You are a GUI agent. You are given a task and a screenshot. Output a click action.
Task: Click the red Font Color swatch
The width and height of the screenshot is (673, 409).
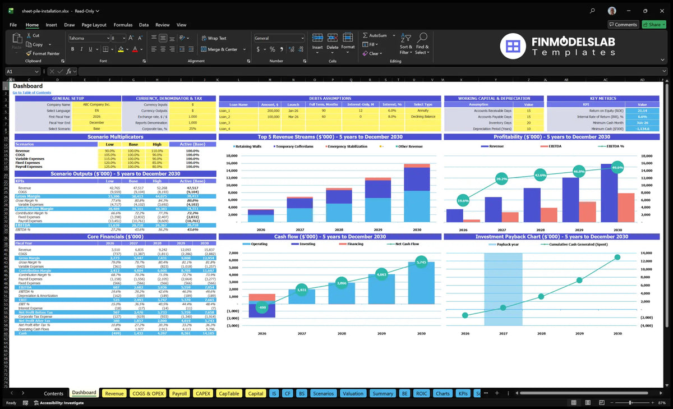(135, 49)
